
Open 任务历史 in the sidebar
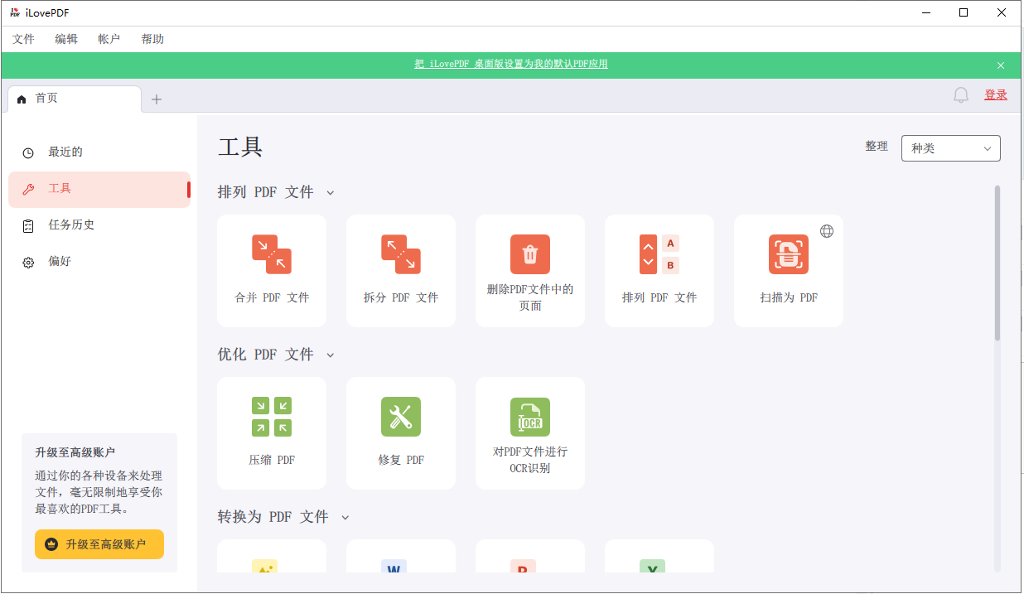(99, 225)
